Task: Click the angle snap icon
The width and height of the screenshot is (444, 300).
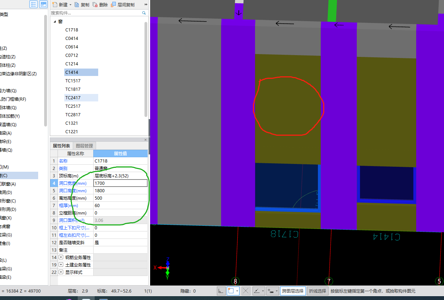Action: [x=257, y=291]
